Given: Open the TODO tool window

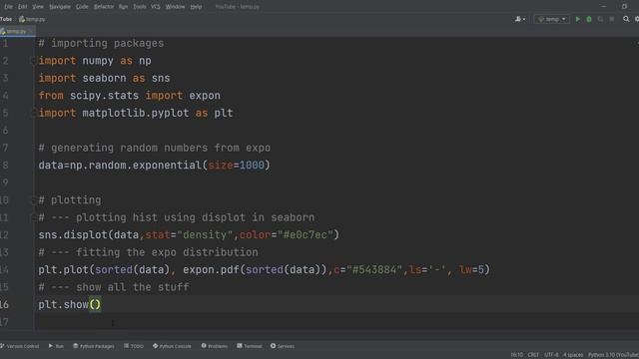Looking at the screenshot, I should pos(134,346).
